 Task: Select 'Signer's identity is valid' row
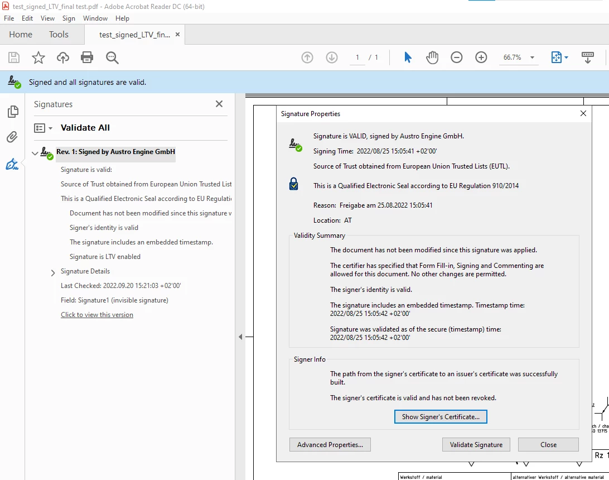click(104, 227)
